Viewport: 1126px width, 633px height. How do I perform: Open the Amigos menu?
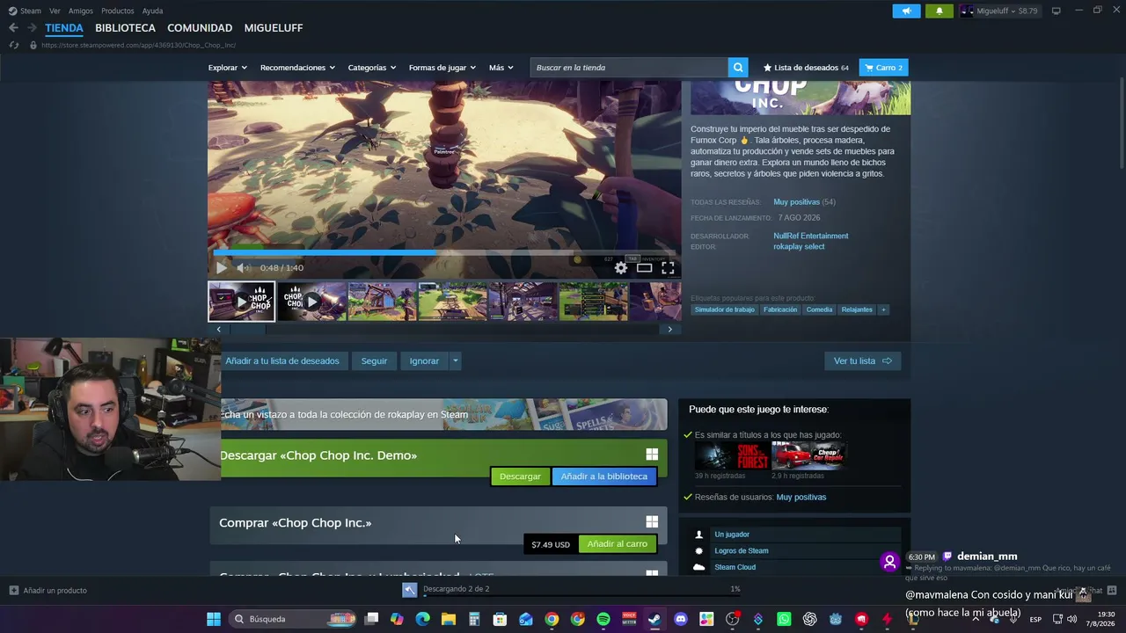(81, 11)
